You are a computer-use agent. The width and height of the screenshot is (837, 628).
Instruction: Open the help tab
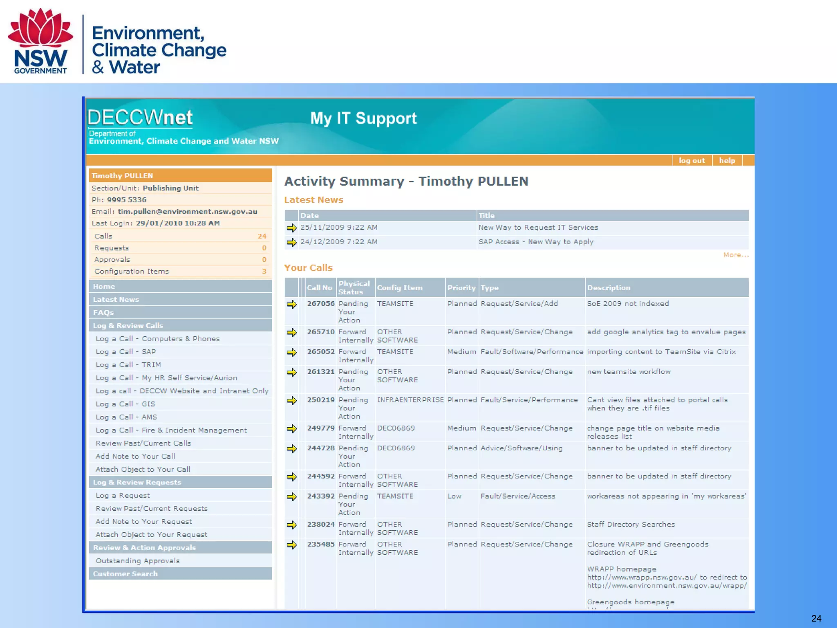pos(727,161)
